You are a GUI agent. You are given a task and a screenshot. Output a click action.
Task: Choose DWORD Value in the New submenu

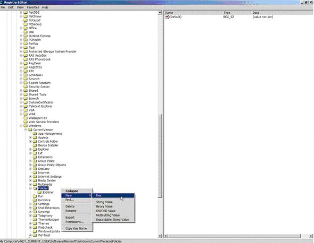(113, 211)
